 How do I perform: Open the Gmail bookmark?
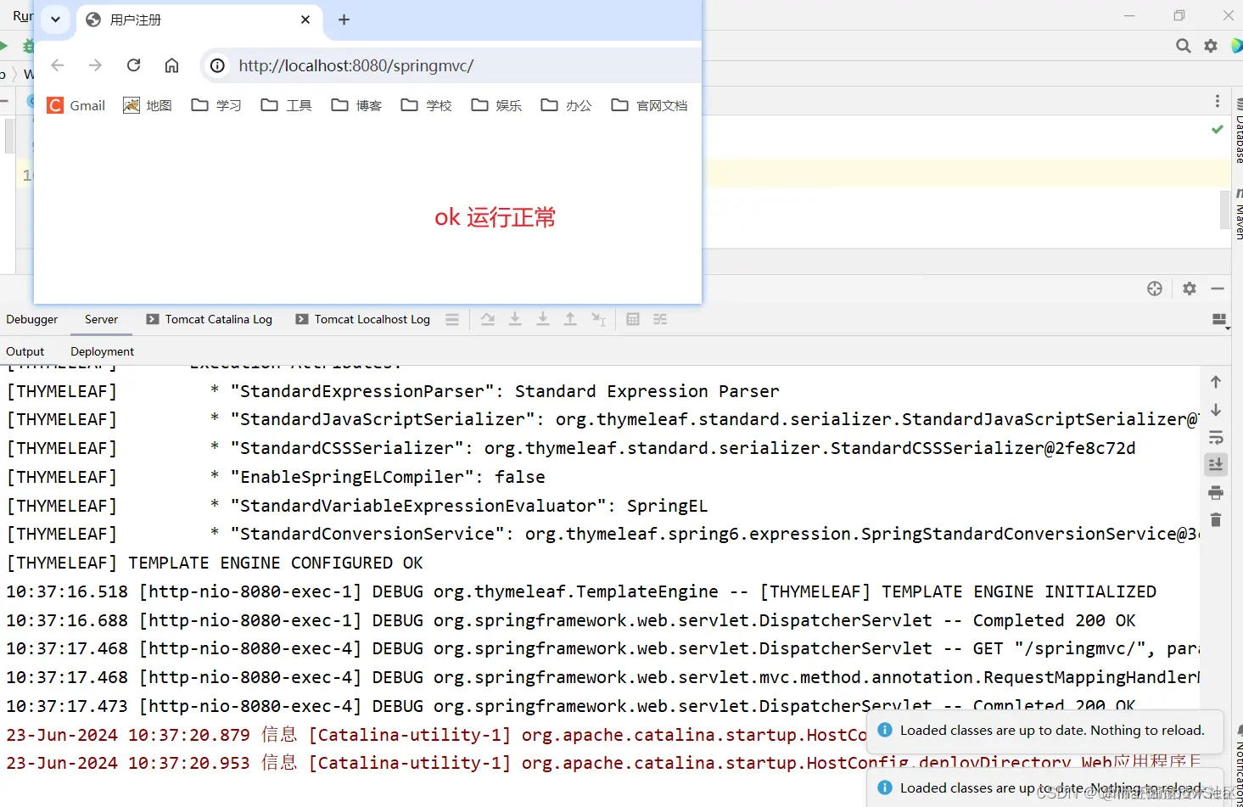click(76, 105)
